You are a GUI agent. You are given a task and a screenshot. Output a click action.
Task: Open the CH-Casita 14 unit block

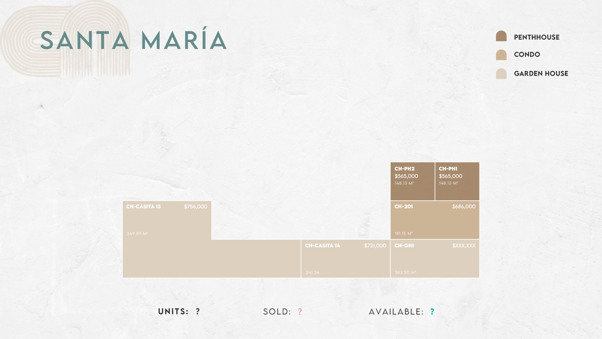click(x=346, y=259)
